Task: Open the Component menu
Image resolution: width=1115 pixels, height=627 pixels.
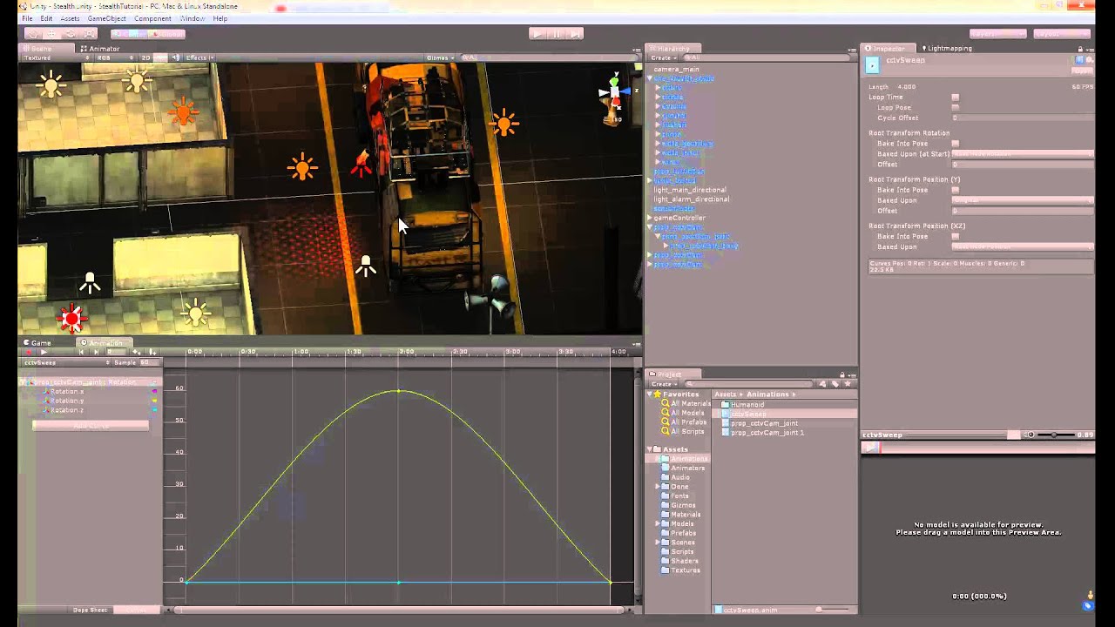Action: click(152, 18)
